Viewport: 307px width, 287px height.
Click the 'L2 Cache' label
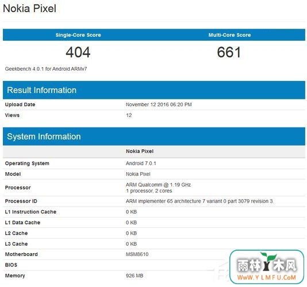point(16,233)
